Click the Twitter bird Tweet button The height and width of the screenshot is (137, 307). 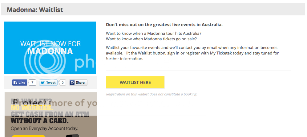point(48,83)
